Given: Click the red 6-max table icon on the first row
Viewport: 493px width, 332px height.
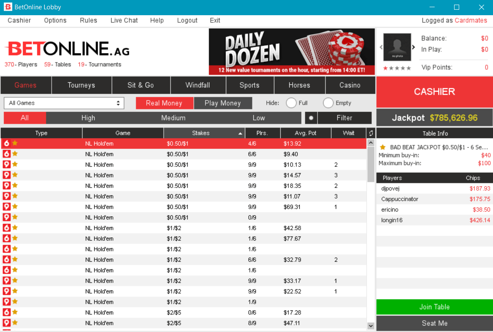Looking at the screenshot, I should tap(6, 143).
